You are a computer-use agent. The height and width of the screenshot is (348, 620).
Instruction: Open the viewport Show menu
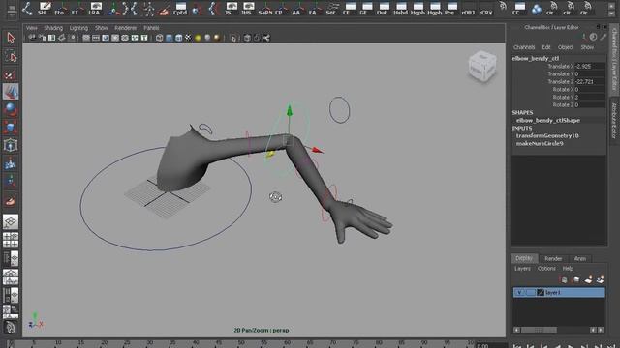(101, 28)
